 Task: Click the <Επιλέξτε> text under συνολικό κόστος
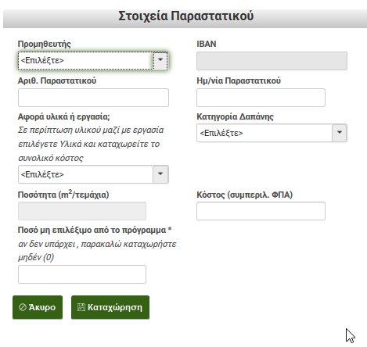(42, 174)
